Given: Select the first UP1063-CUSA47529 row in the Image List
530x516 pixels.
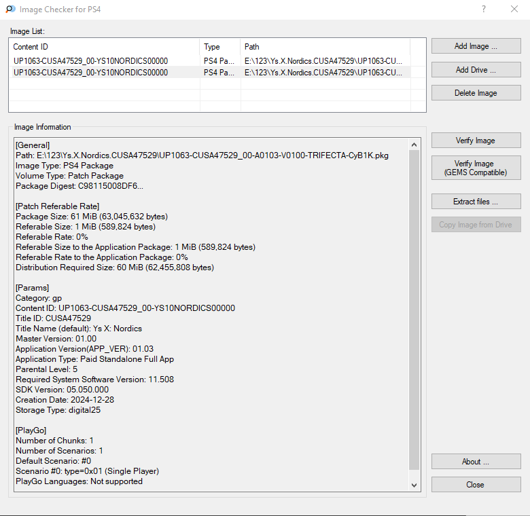Looking at the screenshot, I should 210,61.
